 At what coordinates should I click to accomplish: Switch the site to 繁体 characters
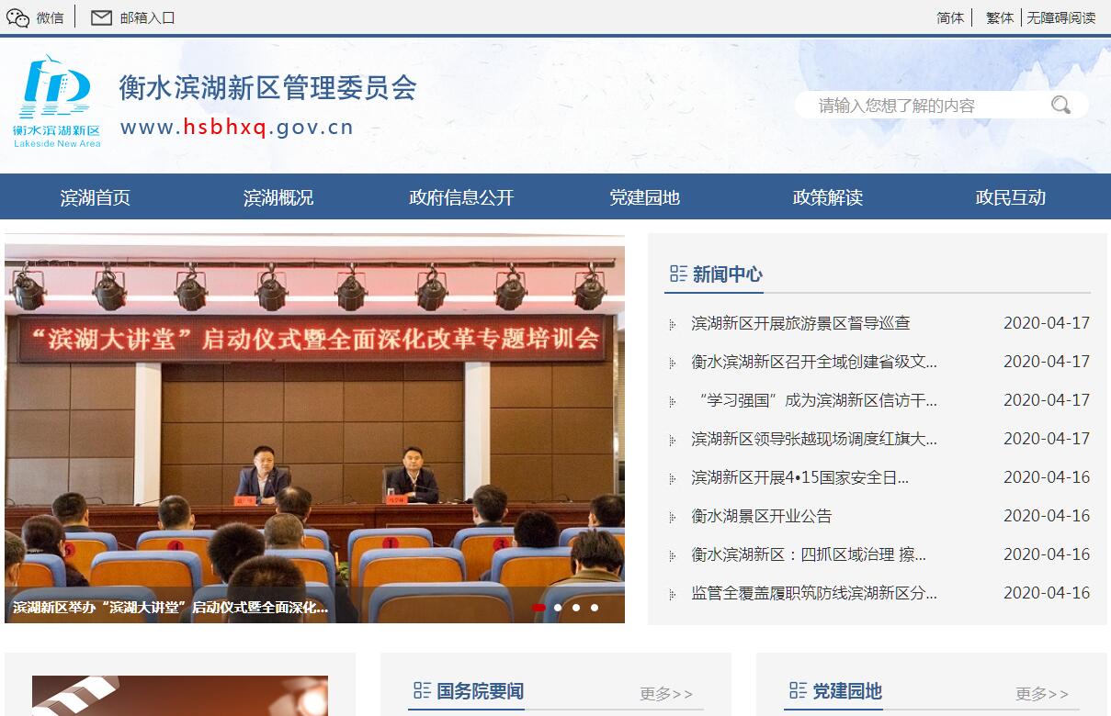[x=999, y=17]
